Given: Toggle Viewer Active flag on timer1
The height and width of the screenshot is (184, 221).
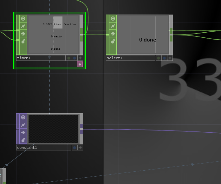Looking at the screenshot, I should [x=23, y=19].
